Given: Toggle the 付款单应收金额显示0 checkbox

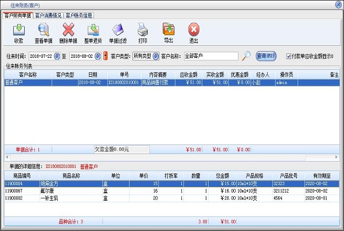Looking at the screenshot, I should click(x=289, y=56).
